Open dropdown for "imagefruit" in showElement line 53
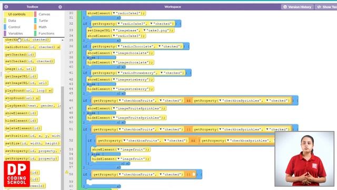The width and height of the screenshot is (337, 190). click(118, 149)
